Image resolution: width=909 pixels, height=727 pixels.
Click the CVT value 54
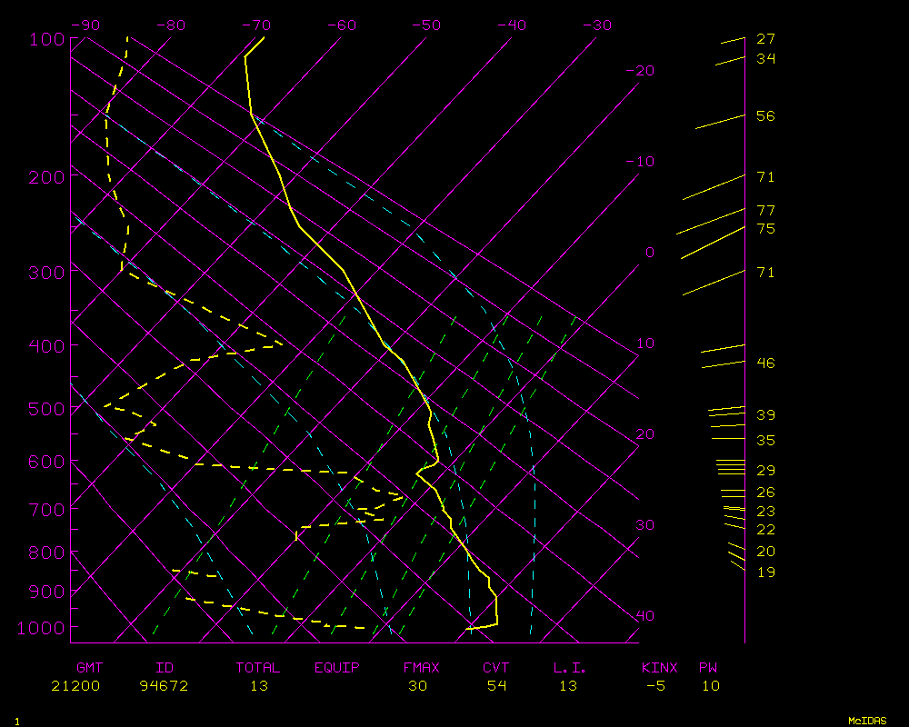(x=496, y=686)
